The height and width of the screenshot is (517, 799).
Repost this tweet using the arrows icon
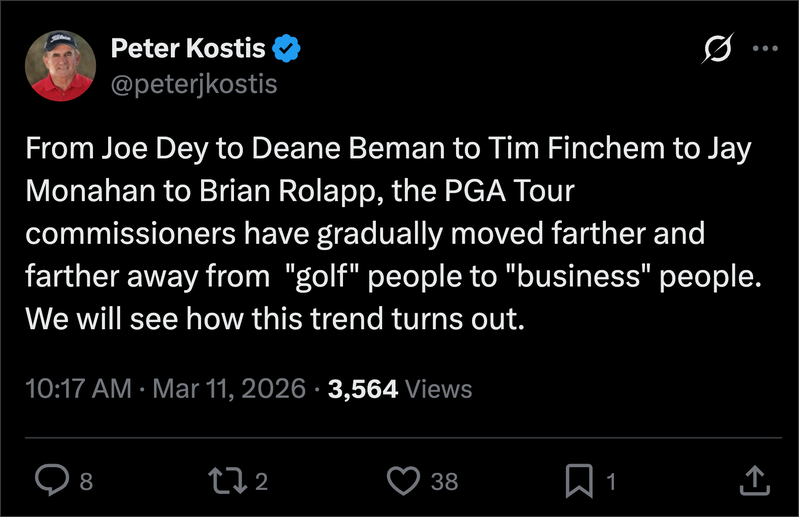point(227,481)
